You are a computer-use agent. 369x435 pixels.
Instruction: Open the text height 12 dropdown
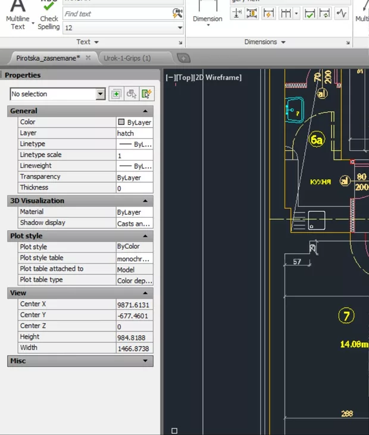coord(180,27)
